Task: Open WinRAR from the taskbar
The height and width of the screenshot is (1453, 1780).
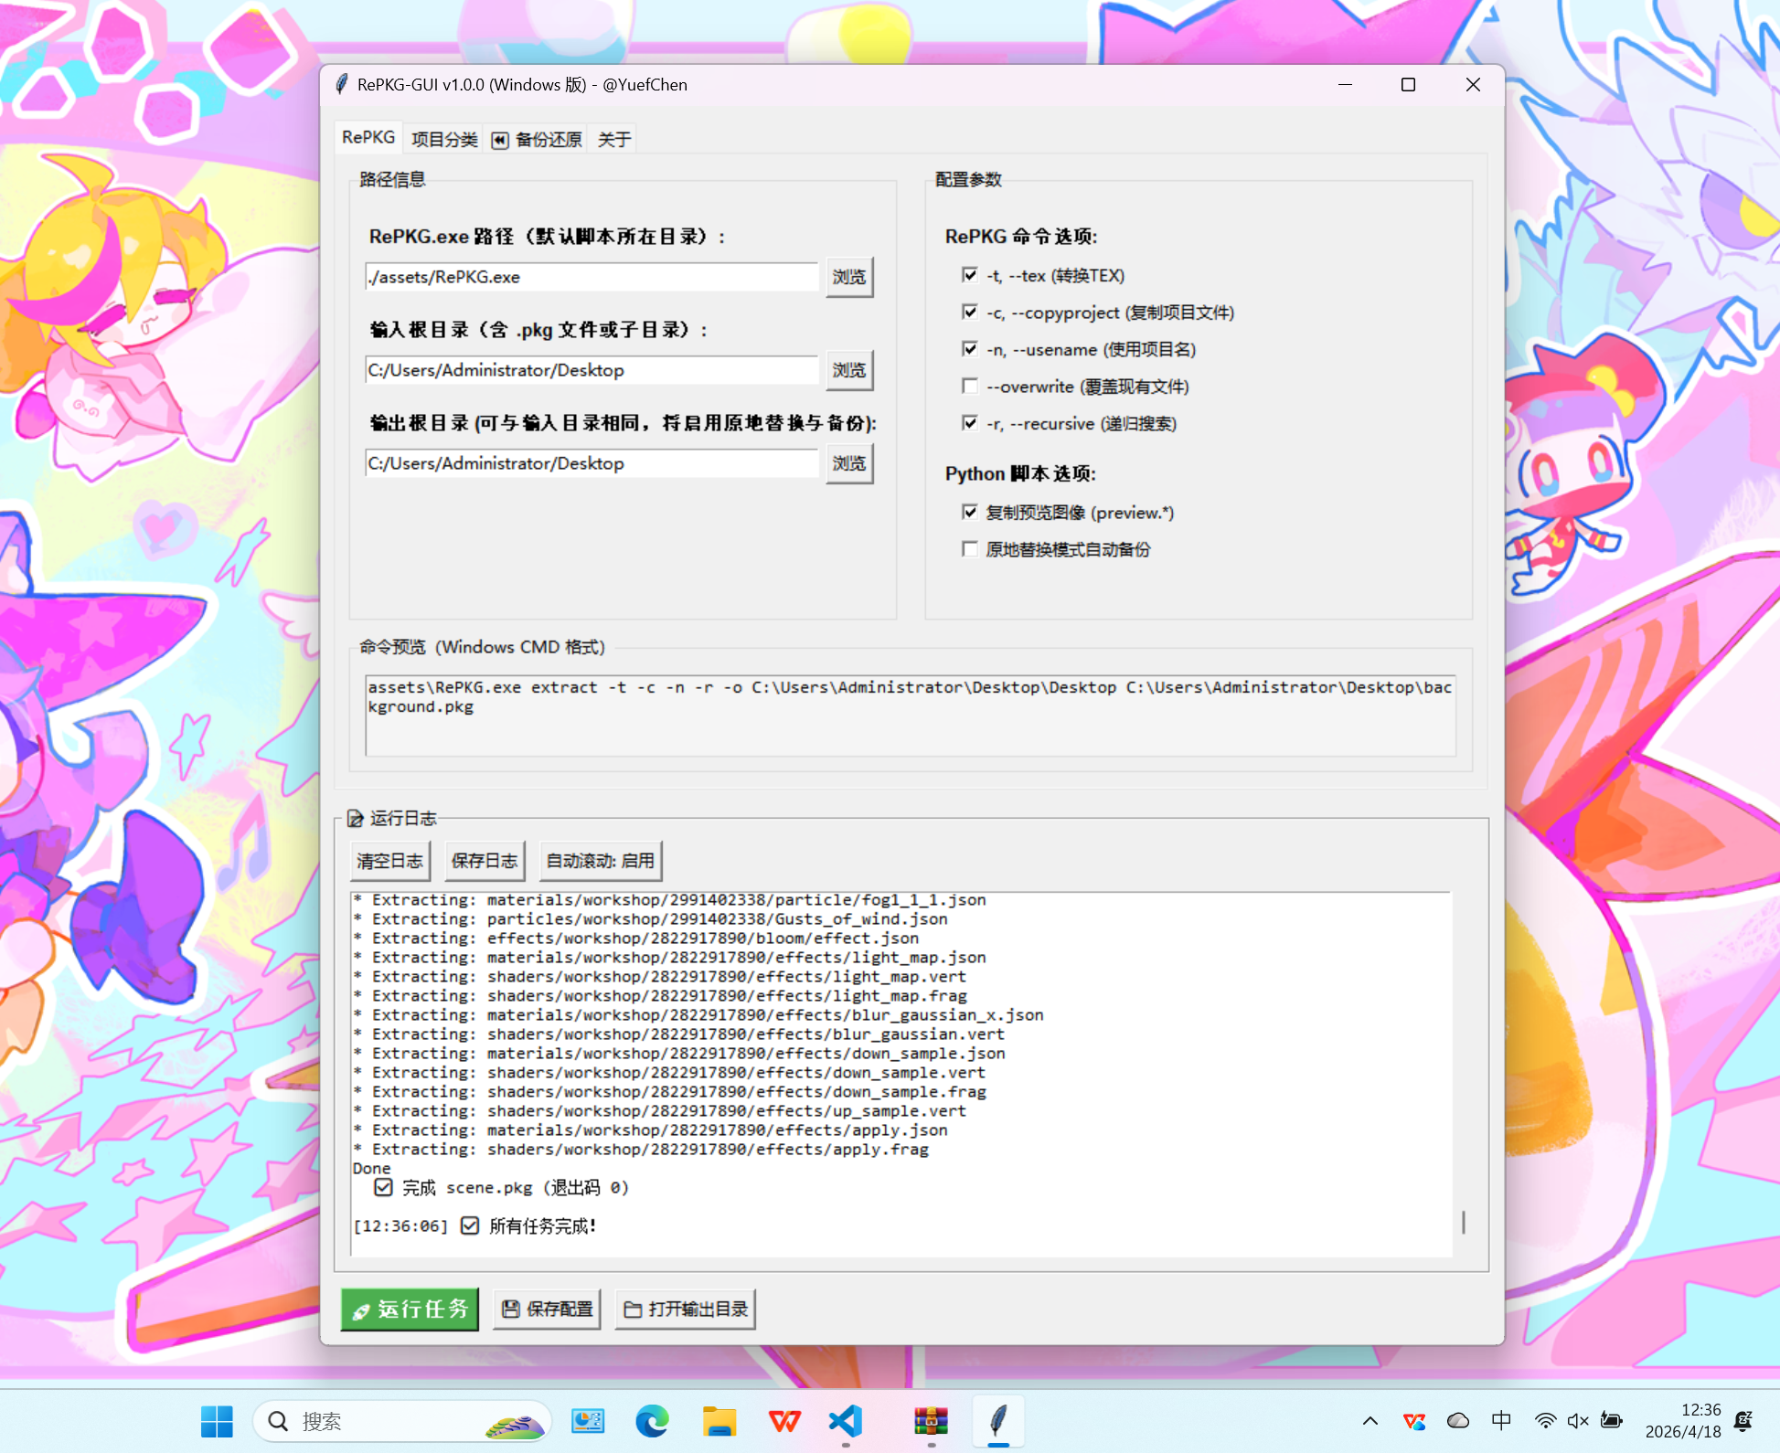Action: point(931,1421)
